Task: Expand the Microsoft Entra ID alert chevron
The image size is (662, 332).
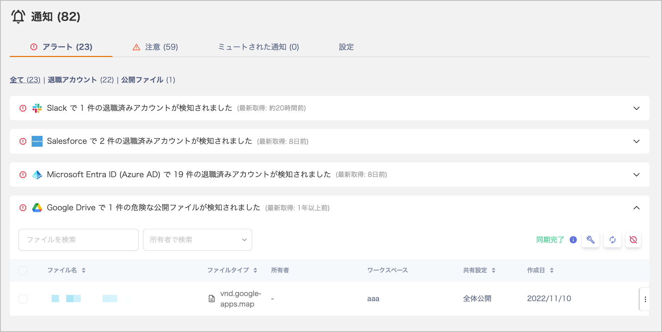Action: tap(637, 175)
